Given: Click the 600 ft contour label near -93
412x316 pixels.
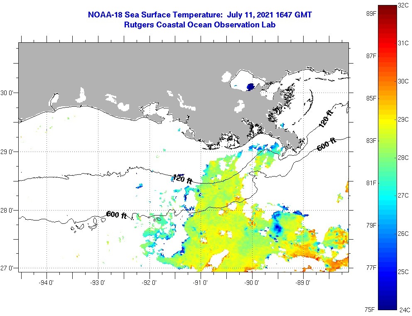Looking at the screenshot, I should (116, 215).
